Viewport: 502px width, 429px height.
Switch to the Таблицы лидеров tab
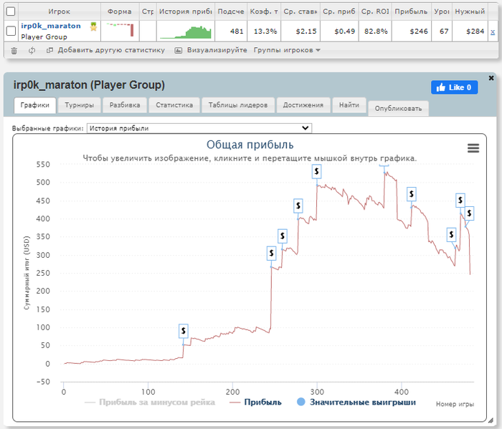coord(238,105)
